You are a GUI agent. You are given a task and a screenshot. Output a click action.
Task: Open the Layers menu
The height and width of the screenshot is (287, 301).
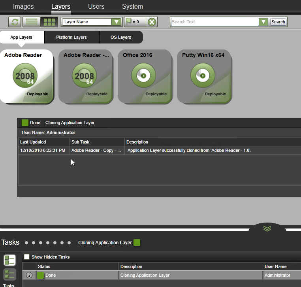click(x=61, y=7)
